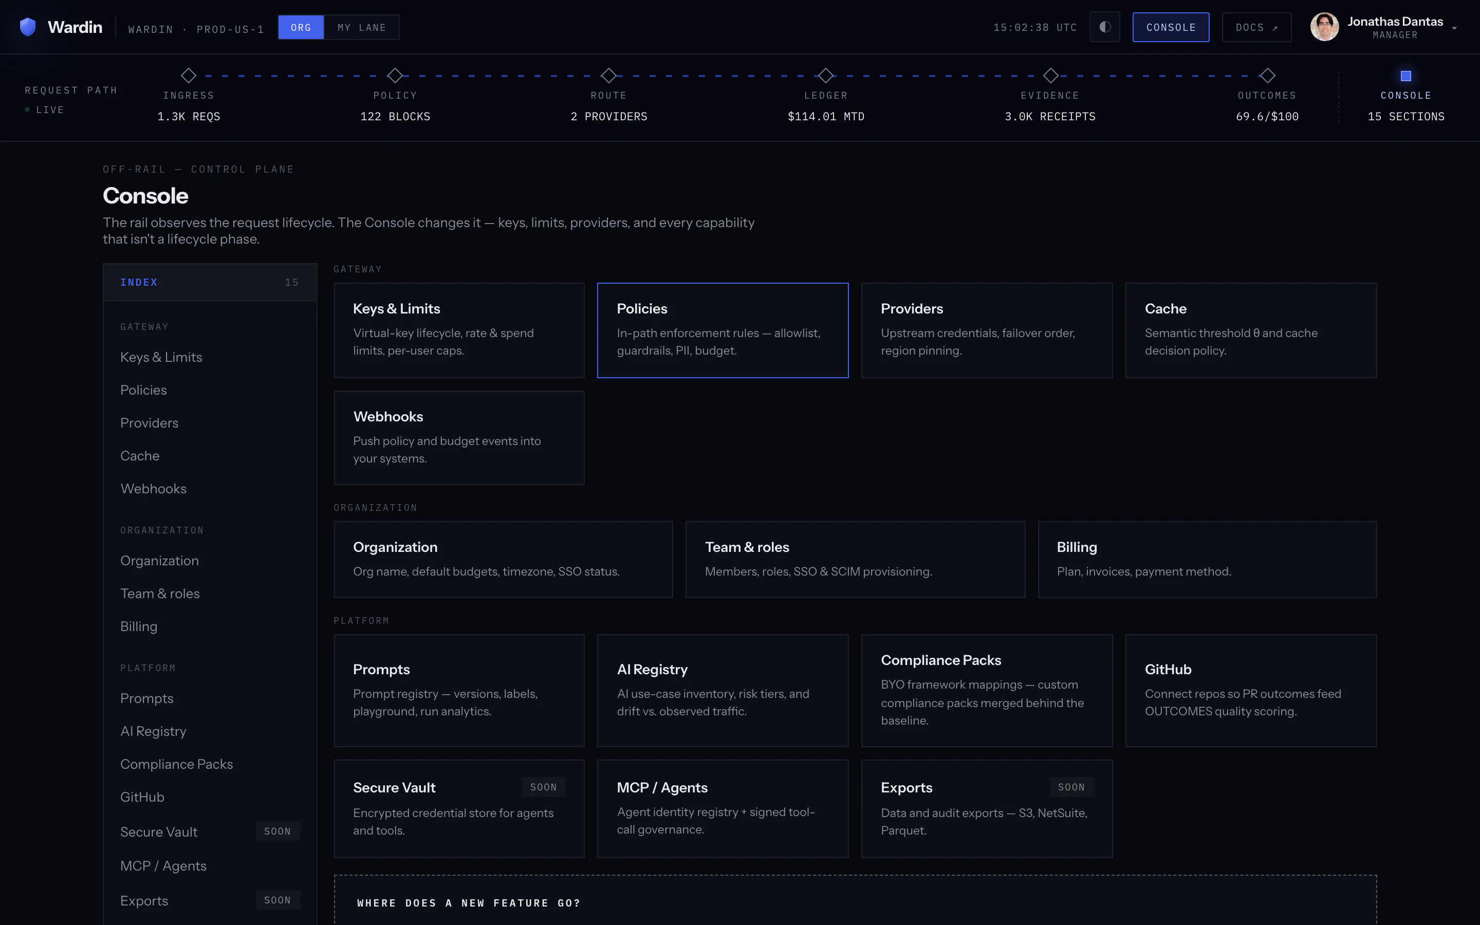Click the CONSOLE button in header
The image size is (1480, 925).
pyautogui.click(x=1171, y=27)
